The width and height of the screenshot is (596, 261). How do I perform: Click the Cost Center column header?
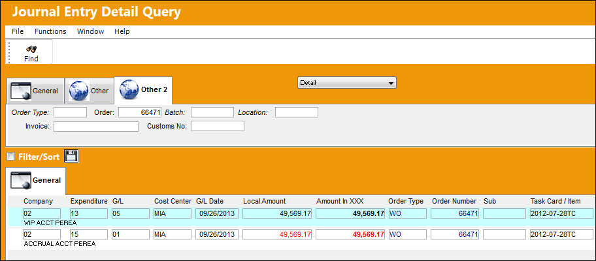pos(173,202)
